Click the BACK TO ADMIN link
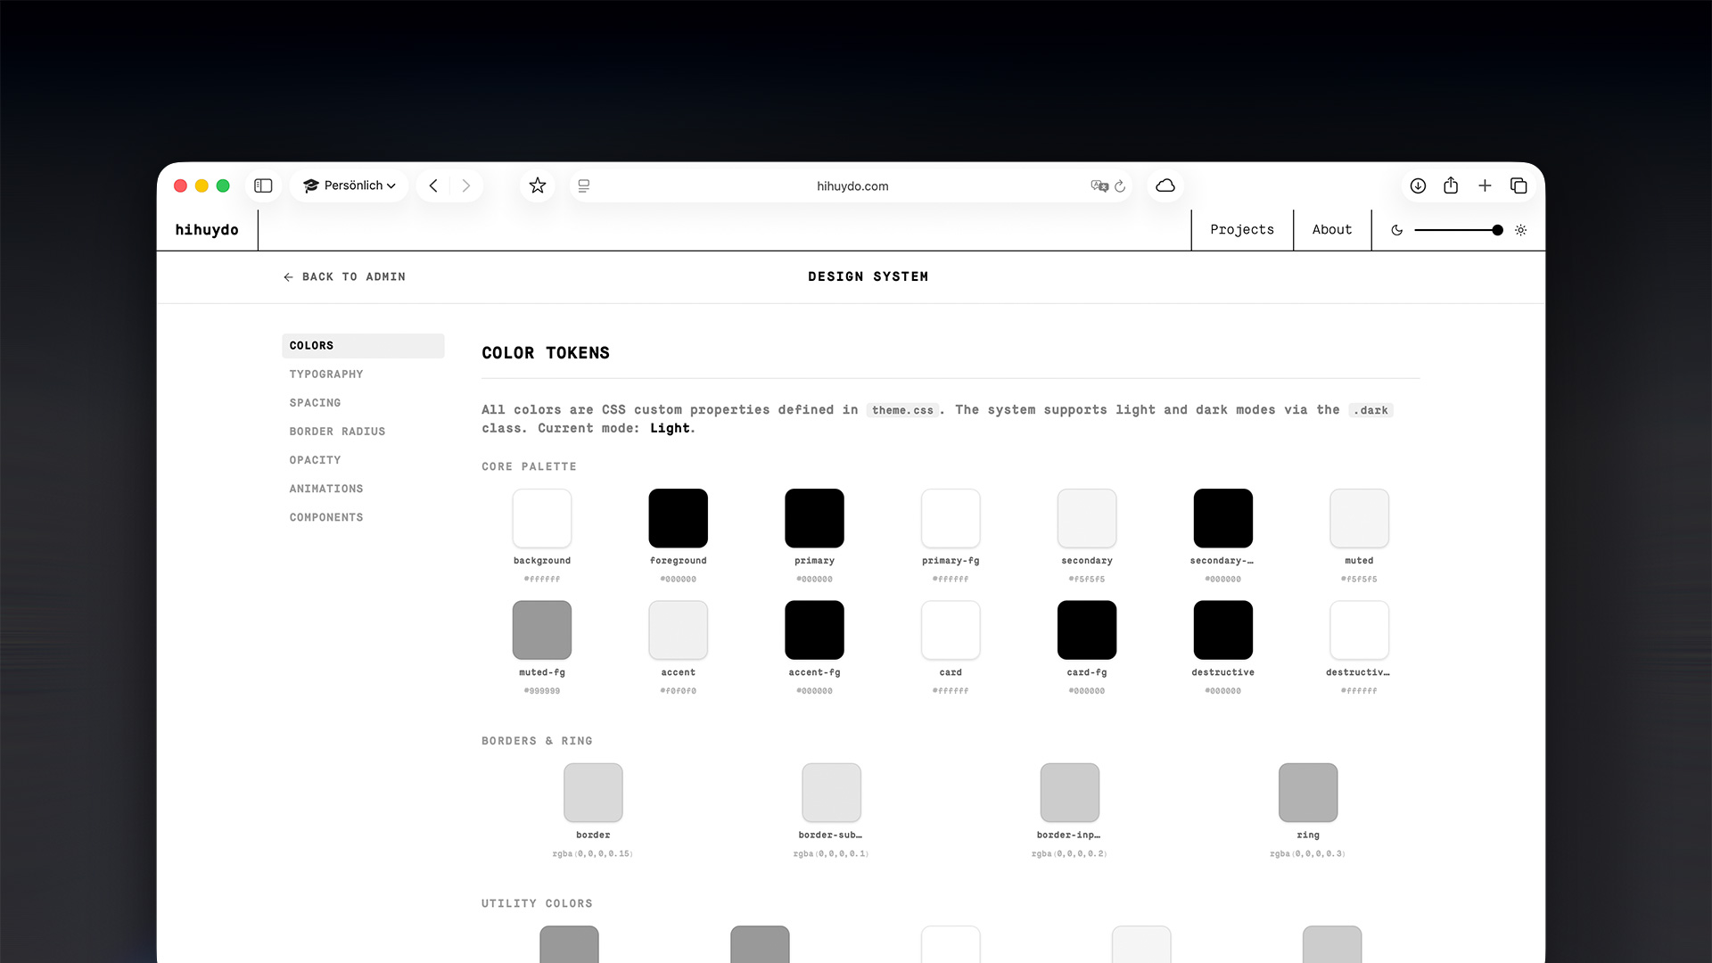The height and width of the screenshot is (963, 1712). tap(344, 276)
